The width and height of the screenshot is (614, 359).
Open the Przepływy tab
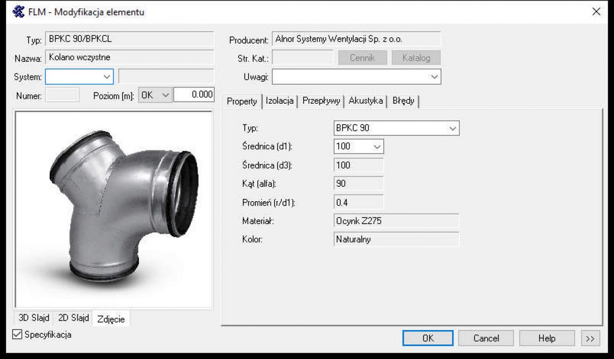321,101
